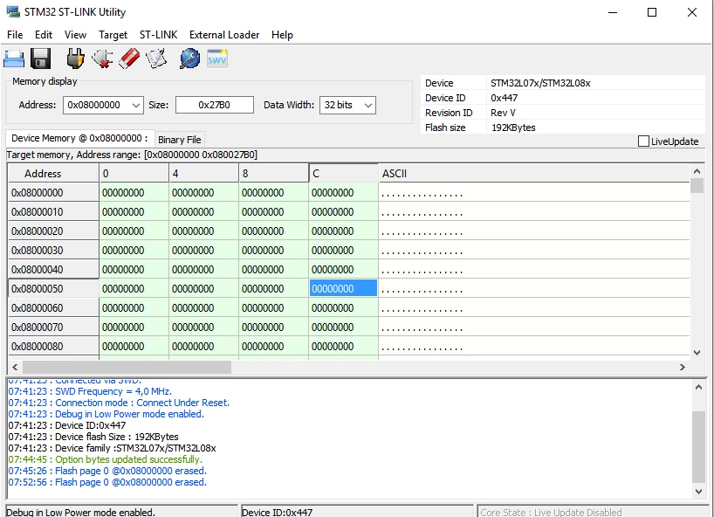Click the column C header
Viewport: 714px width, 517px height.
(343, 174)
